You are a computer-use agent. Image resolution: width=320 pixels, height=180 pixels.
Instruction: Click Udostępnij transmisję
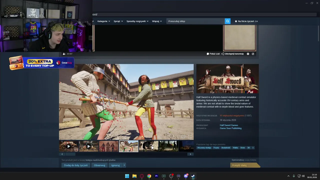pos(232,54)
